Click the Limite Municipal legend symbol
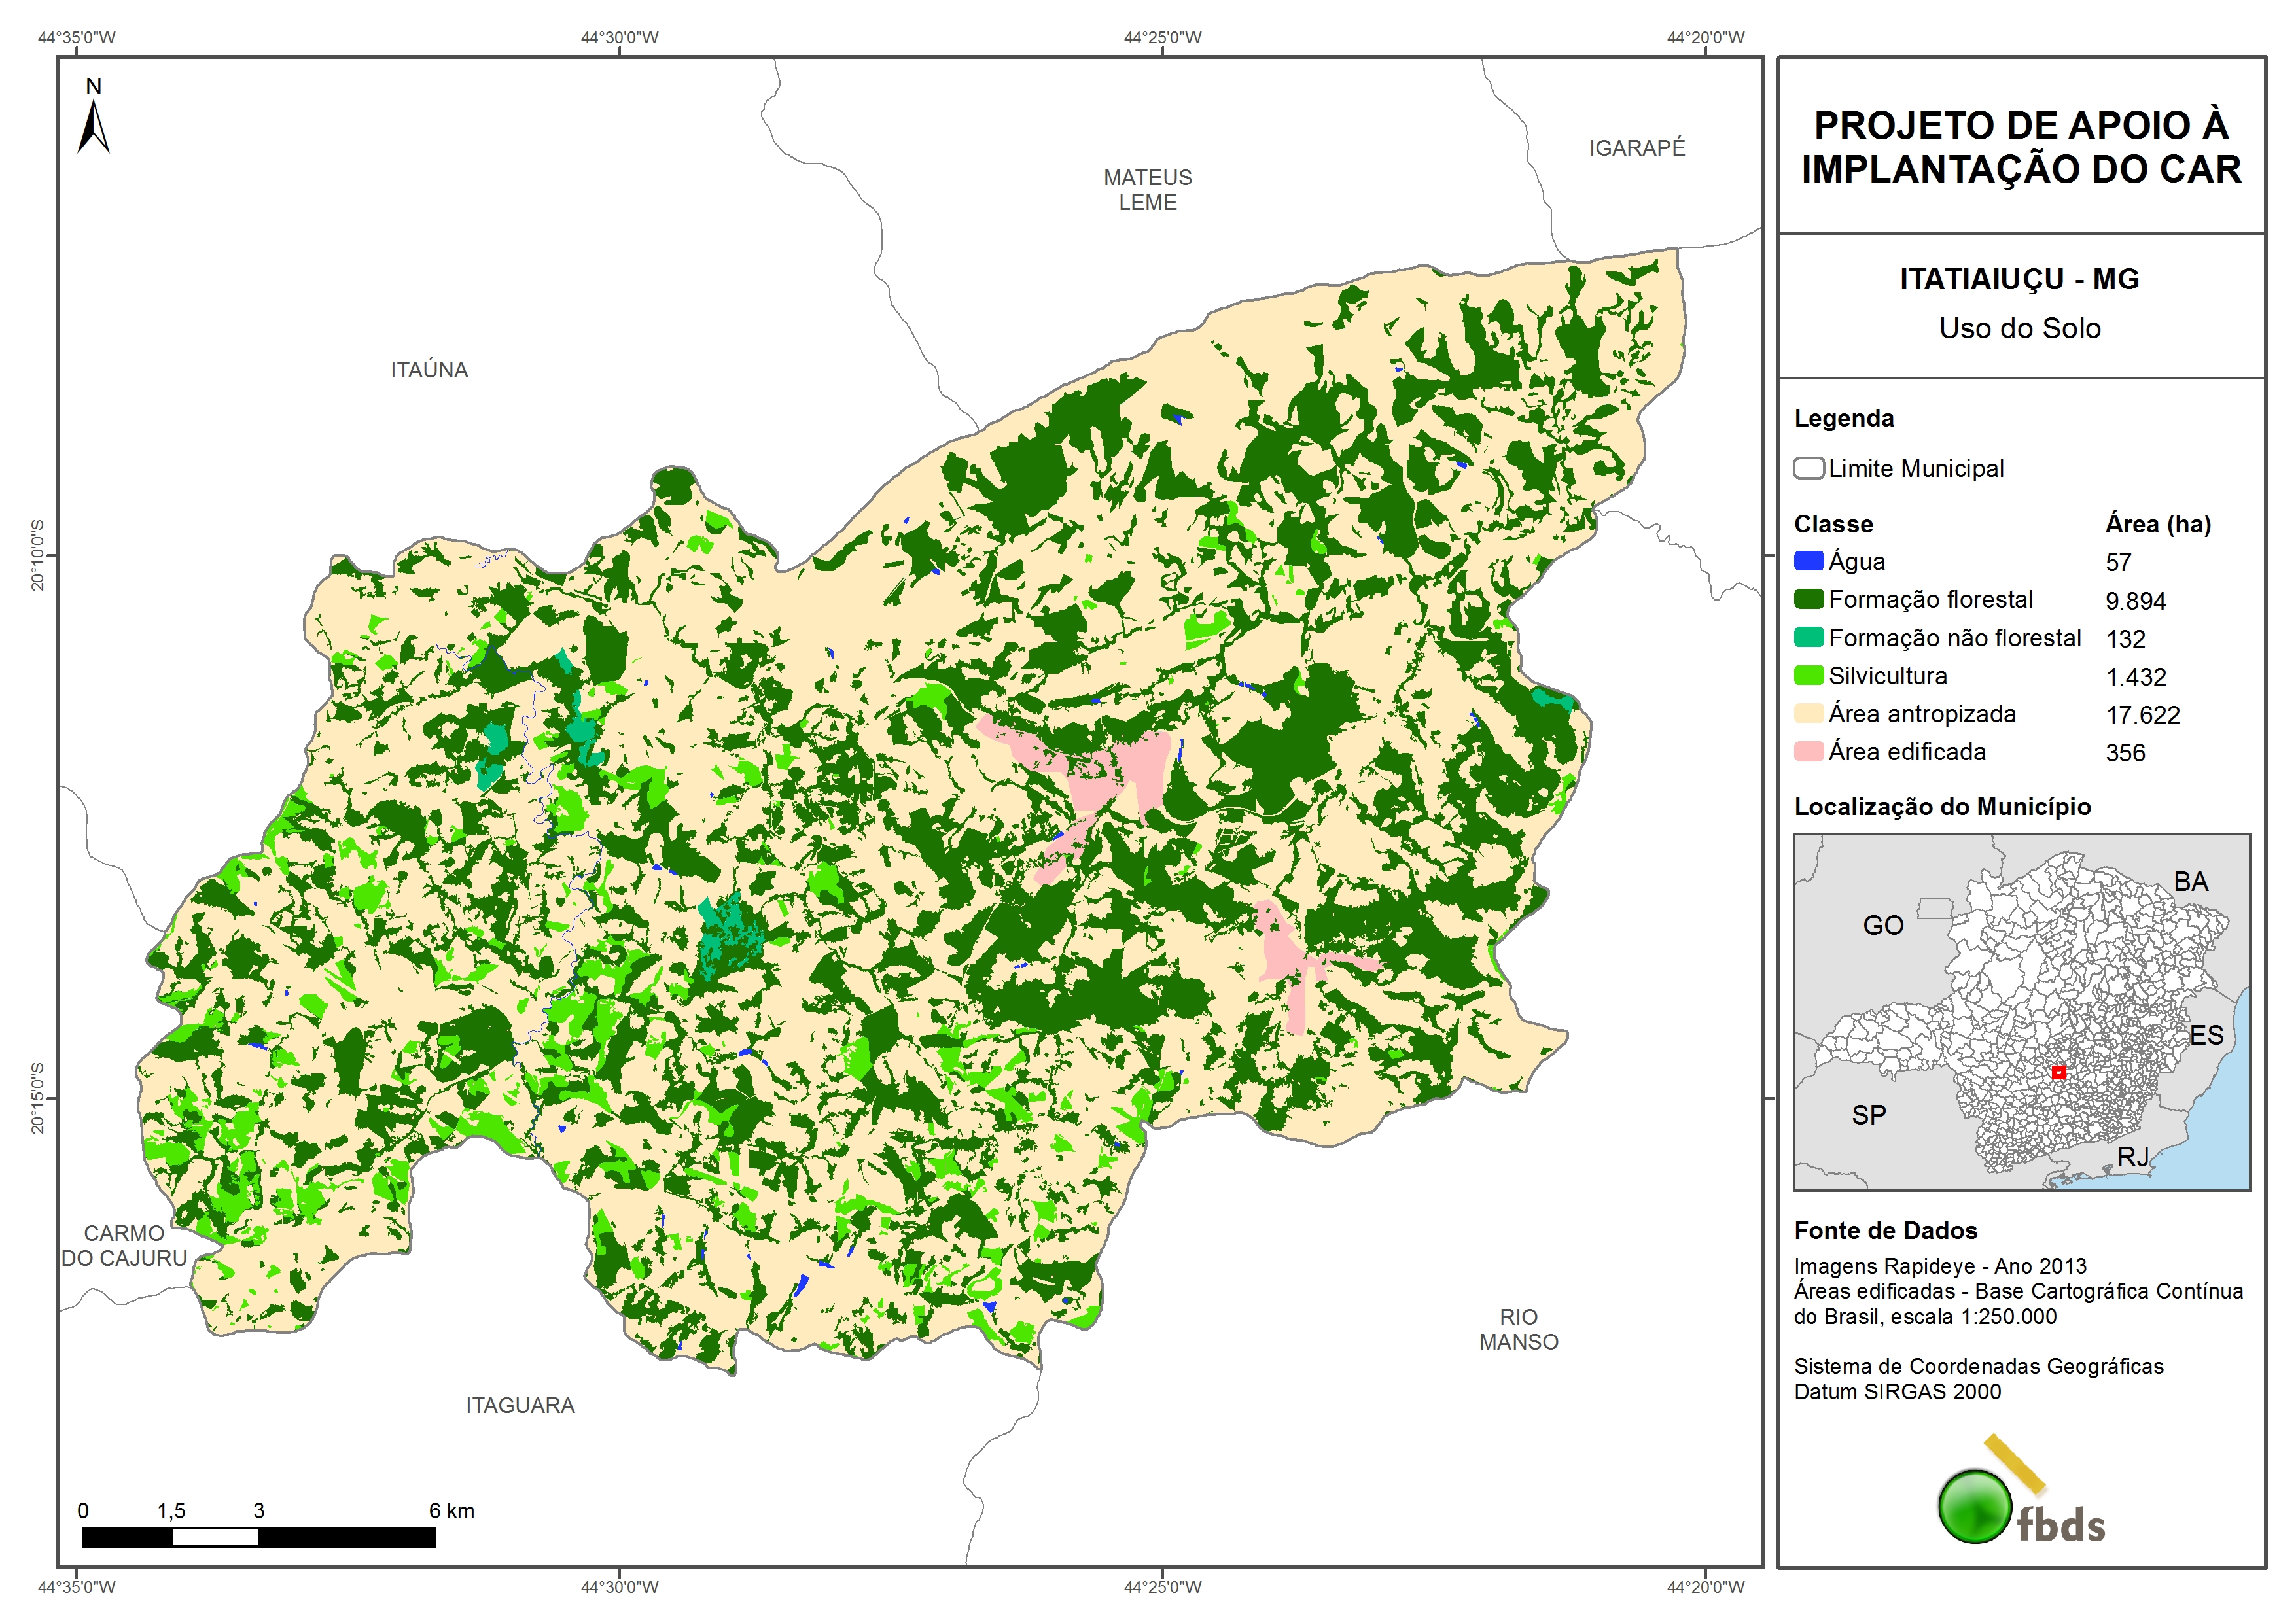Image resolution: width=2296 pixels, height=1623 pixels. (x=1808, y=468)
